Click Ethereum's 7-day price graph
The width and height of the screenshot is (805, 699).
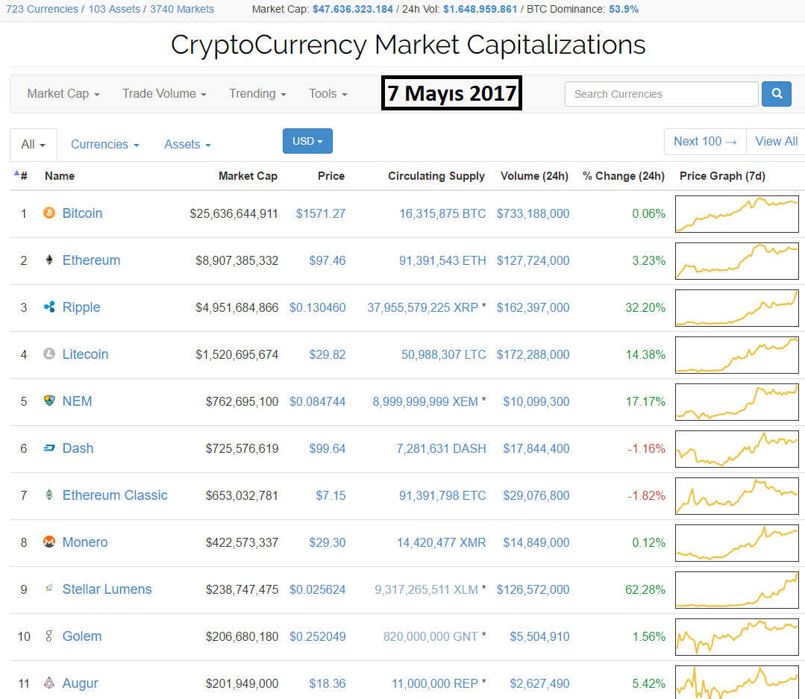(737, 260)
